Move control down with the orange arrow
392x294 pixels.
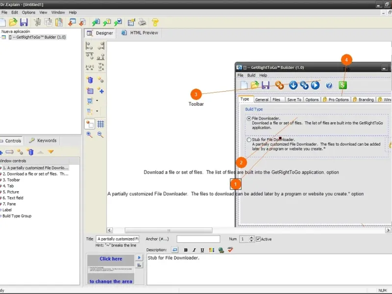tap(51, 152)
